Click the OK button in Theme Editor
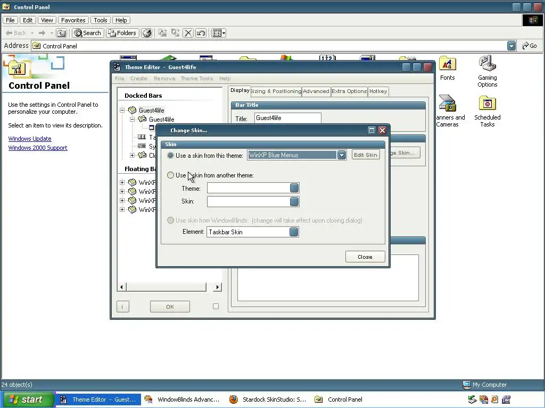This screenshot has height=408, width=545. (x=170, y=307)
